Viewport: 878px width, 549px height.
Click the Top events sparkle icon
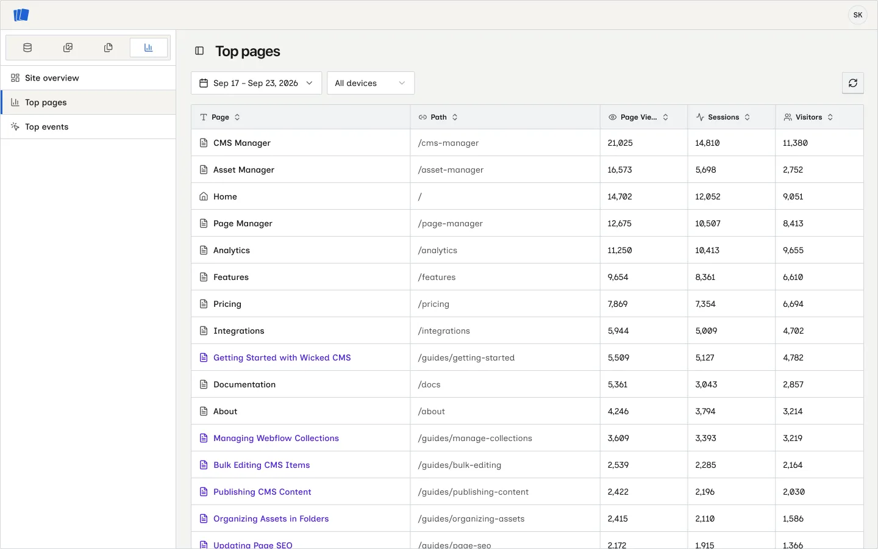coord(15,127)
